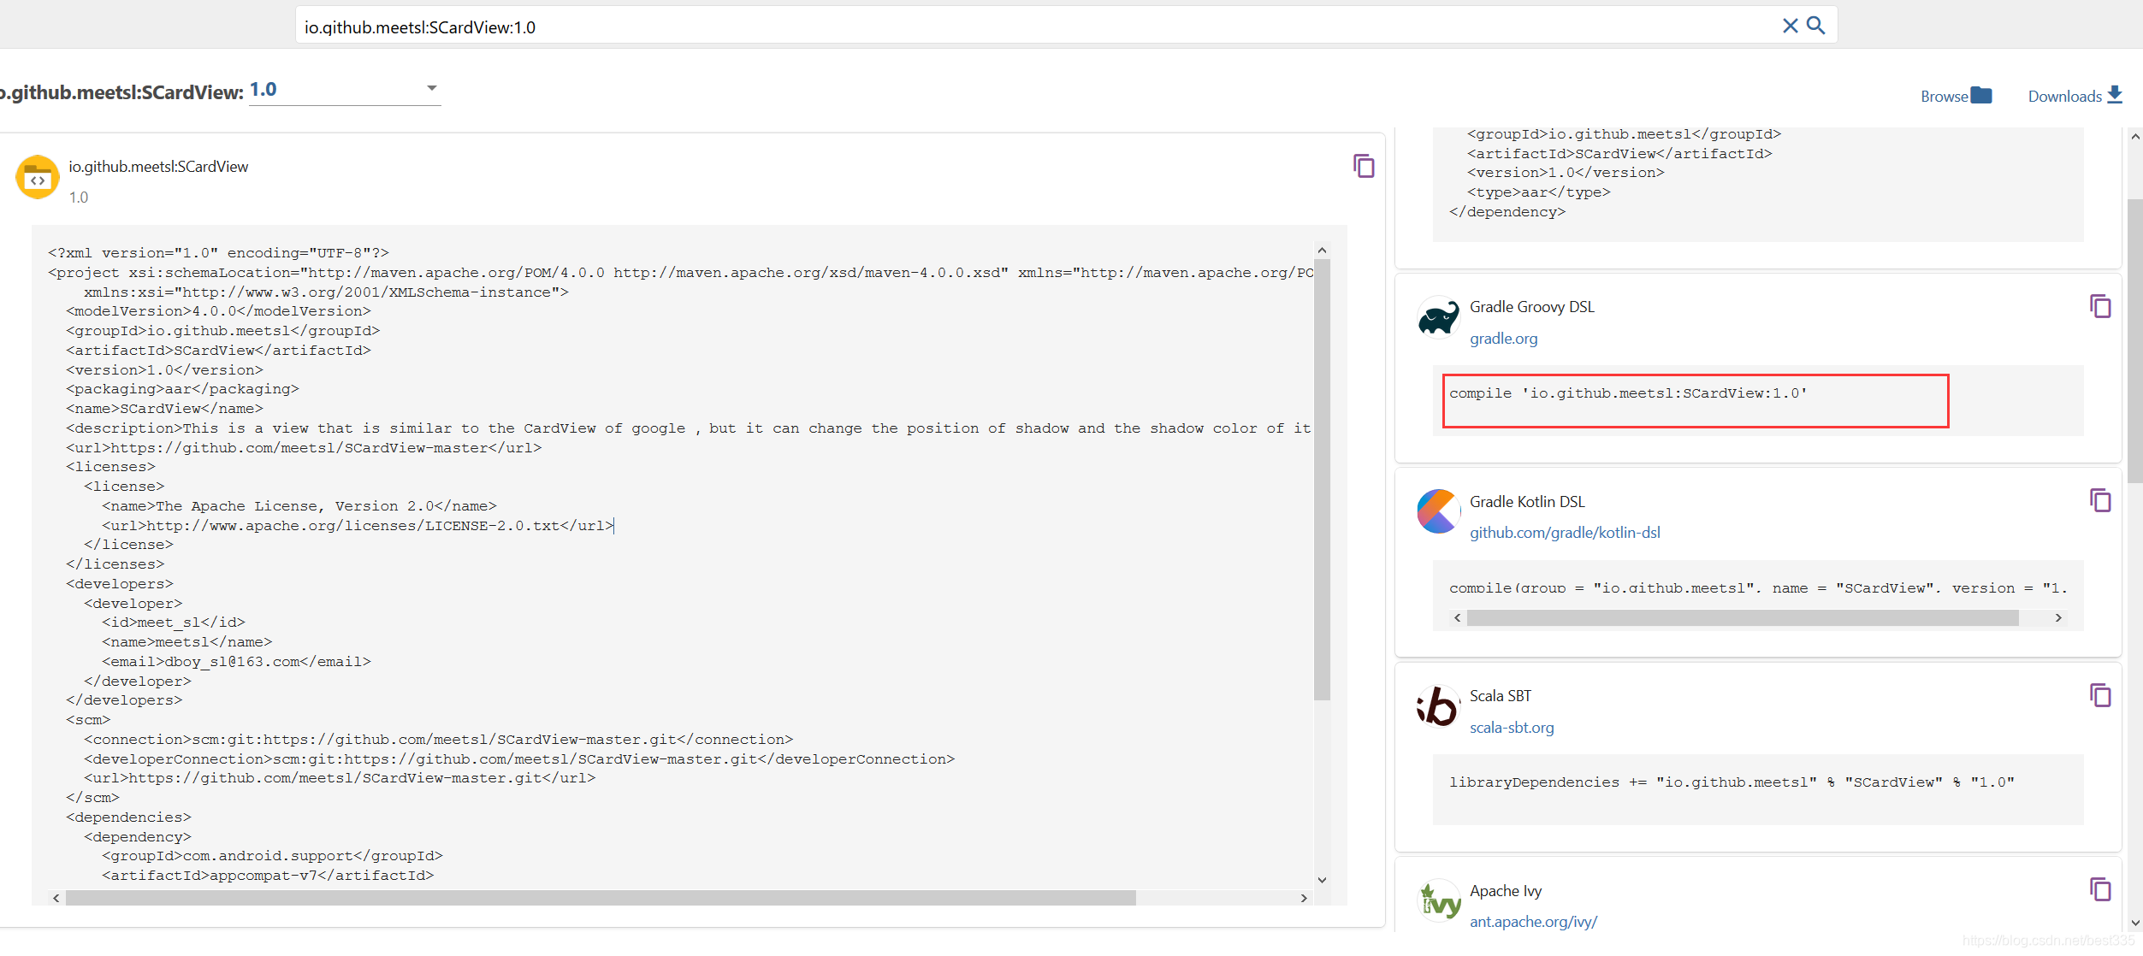Open the ant.apache.org/ivy/ link

(1533, 922)
